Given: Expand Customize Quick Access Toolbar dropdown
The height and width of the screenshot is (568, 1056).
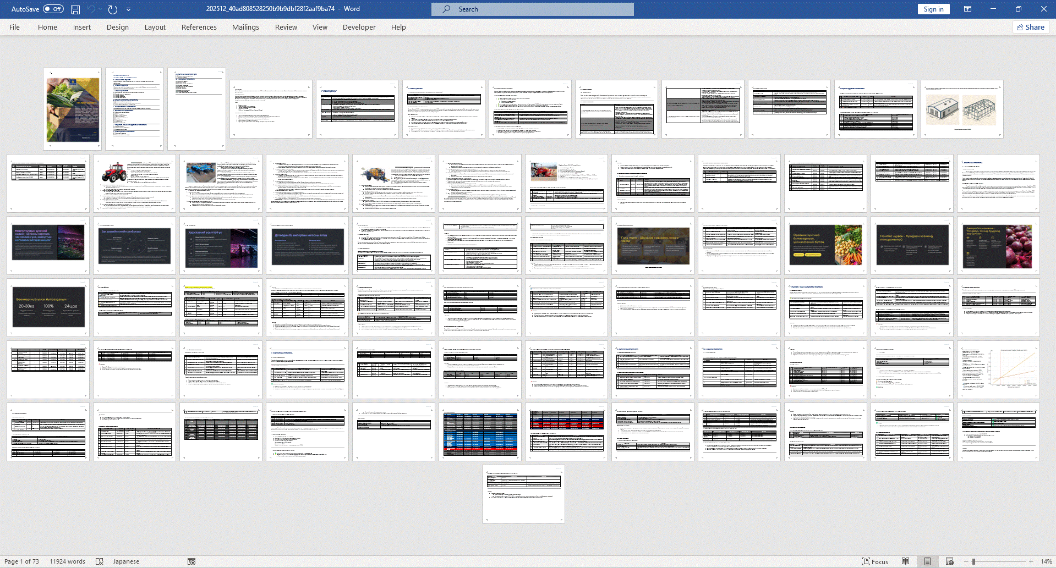Looking at the screenshot, I should [129, 9].
